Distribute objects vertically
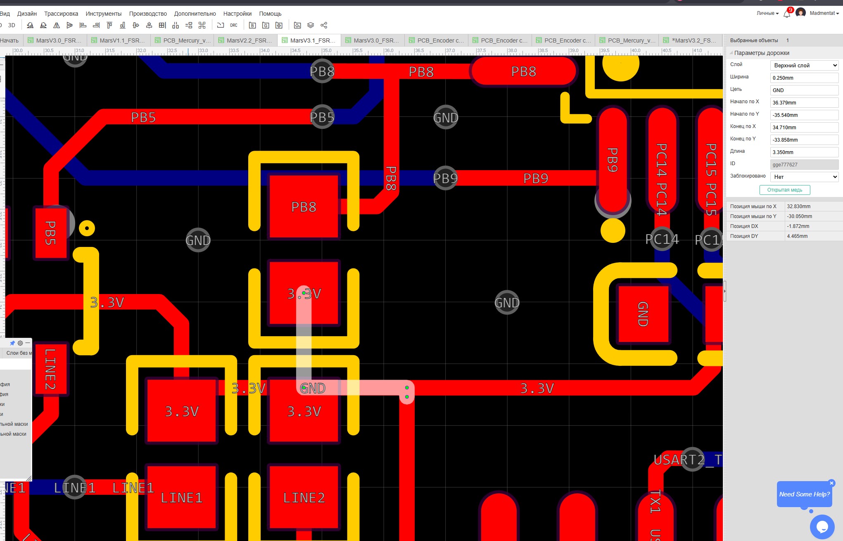The width and height of the screenshot is (843, 541). tap(189, 25)
